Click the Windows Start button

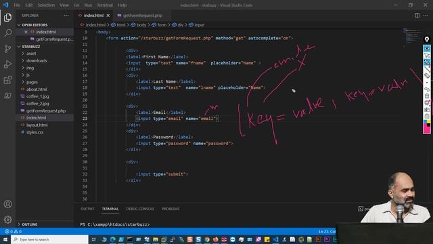5,239
